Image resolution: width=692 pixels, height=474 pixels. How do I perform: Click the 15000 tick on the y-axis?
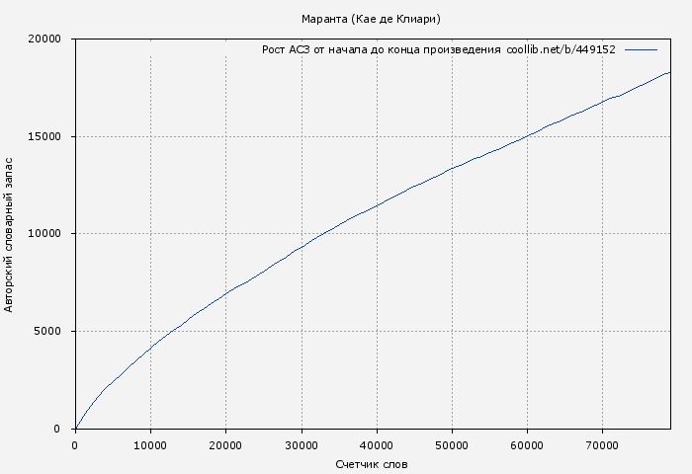tap(45, 136)
